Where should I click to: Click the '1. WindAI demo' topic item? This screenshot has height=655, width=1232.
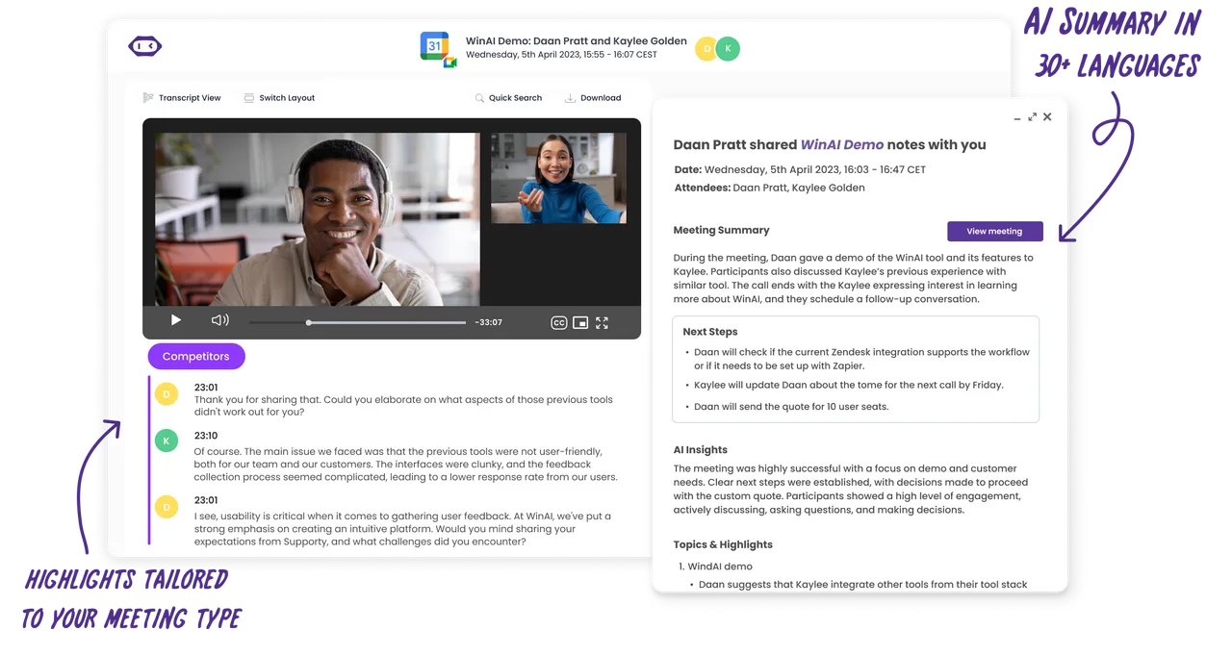pyautogui.click(x=715, y=567)
